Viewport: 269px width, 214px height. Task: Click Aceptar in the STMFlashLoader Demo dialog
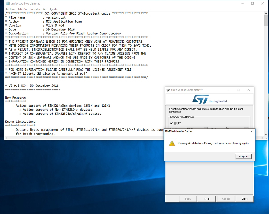[243, 156]
